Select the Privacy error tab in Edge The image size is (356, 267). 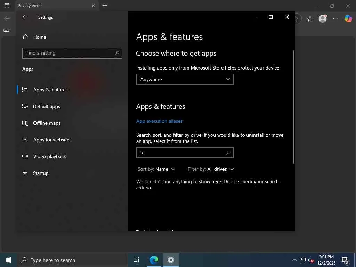click(56, 6)
